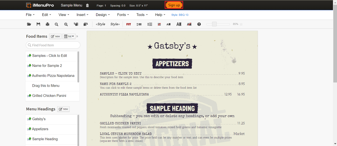
Task: Open the Design menu
Action: point(103,15)
